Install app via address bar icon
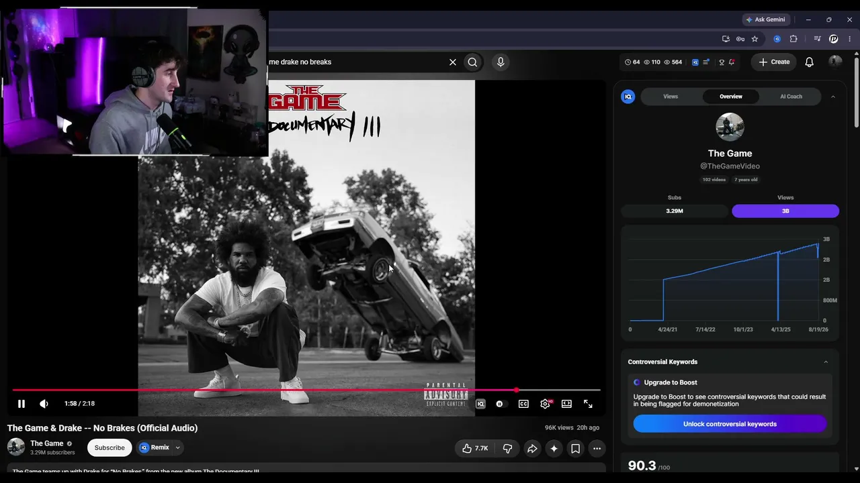This screenshot has height=483, width=860. click(726, 39)
